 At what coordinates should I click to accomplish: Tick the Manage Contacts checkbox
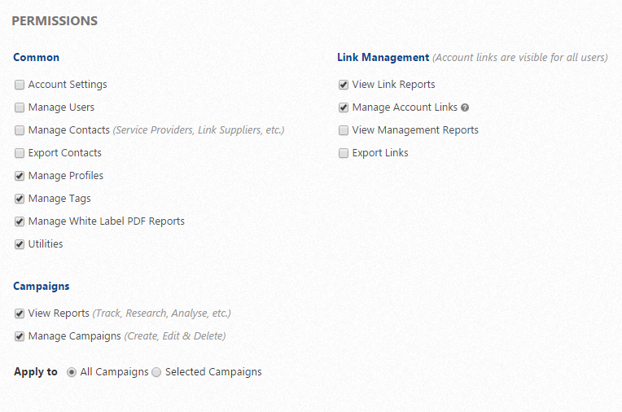tap(20, 130)
